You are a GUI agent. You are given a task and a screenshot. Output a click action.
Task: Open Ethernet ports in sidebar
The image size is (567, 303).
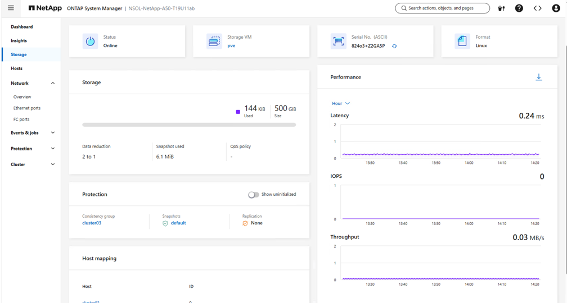point(27,108)
